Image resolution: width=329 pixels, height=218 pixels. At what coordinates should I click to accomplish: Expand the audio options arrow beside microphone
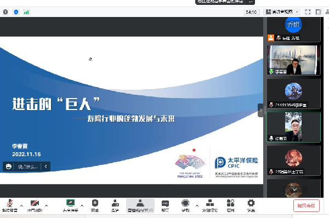21,205
